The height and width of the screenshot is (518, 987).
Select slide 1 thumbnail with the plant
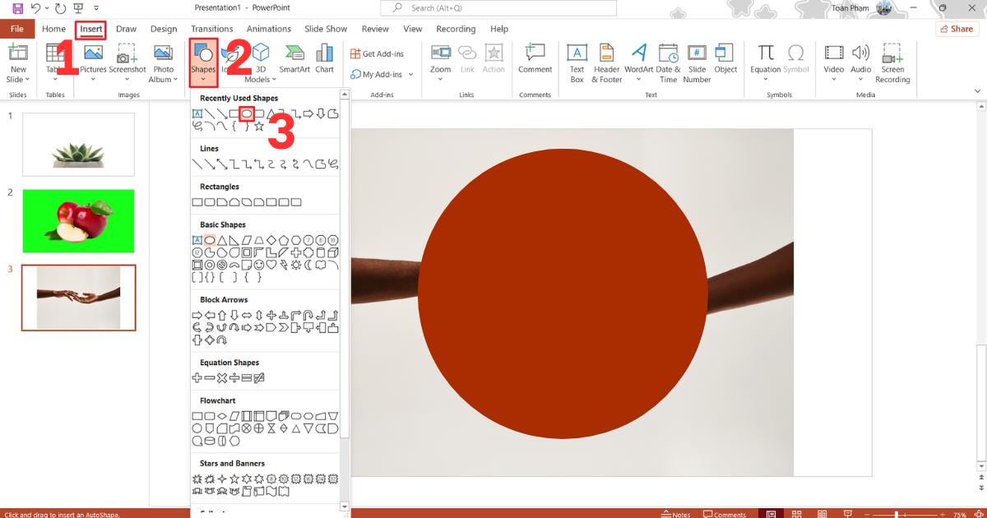click(x=78, y=145)
